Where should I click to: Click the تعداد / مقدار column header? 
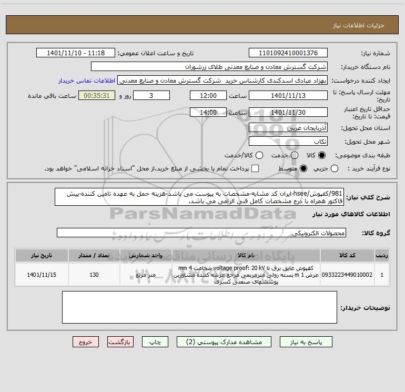(94, 255)
